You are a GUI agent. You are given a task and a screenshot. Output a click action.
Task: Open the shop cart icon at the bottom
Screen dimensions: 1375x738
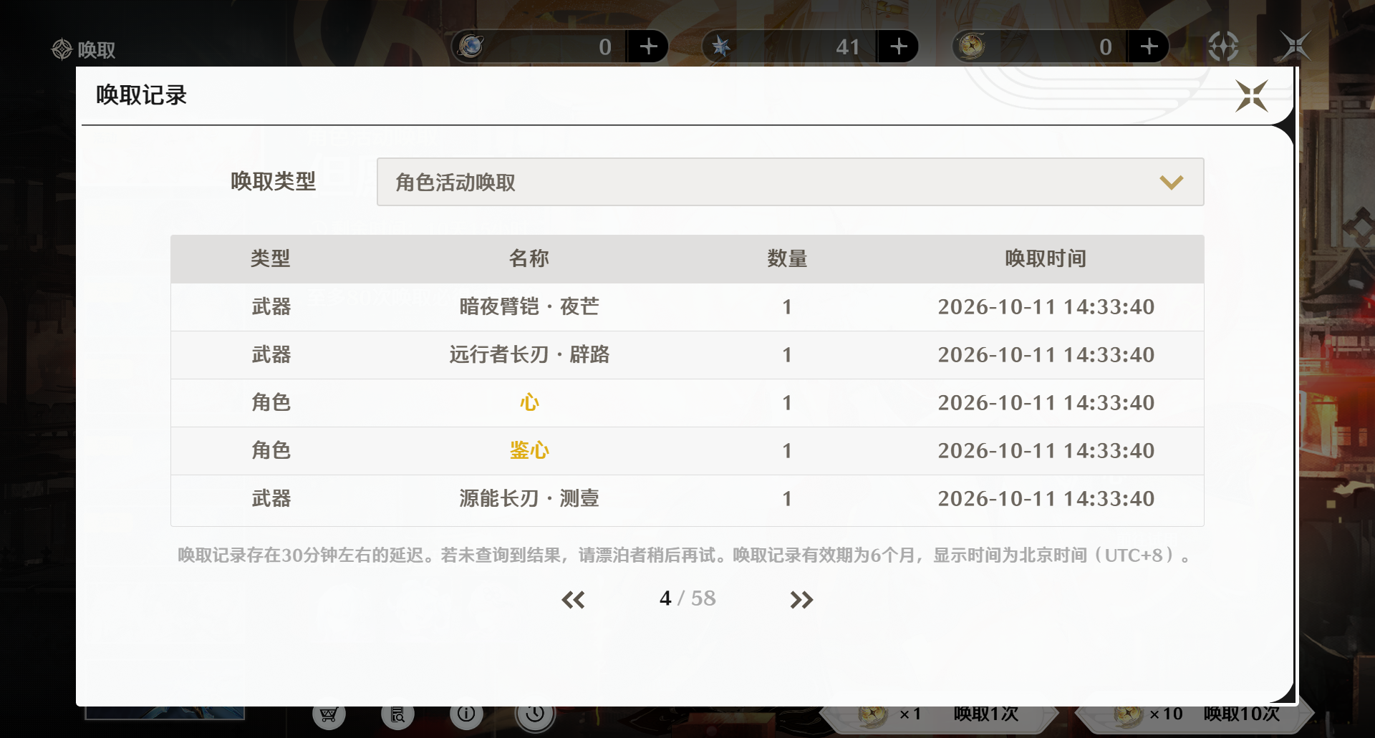click(x=329, y=715)
